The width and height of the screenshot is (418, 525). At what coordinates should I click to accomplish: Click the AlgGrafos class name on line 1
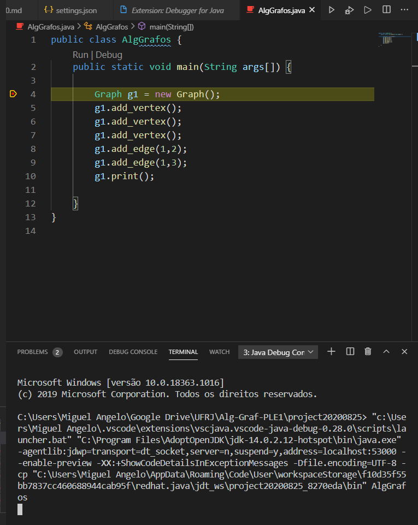[146, 40]
